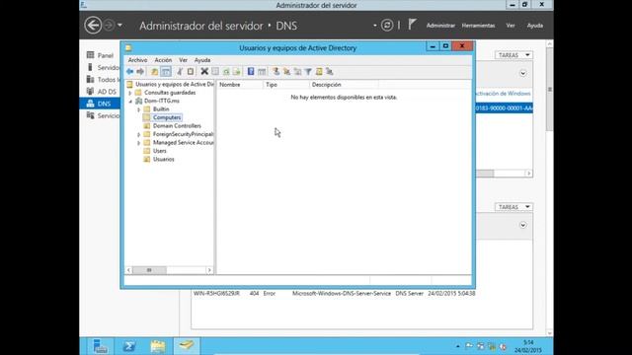Launch PowerShell from the taskbar

(x=129, y=346)
